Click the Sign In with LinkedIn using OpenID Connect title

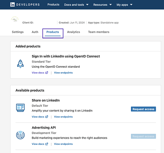tap(66, 56)
